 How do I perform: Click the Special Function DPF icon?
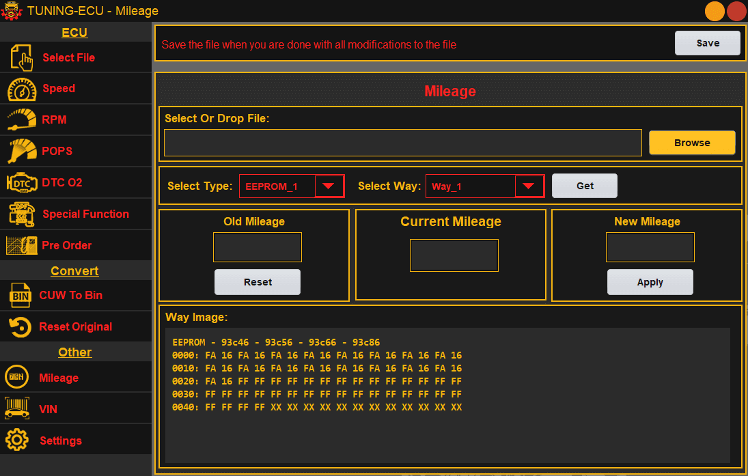[x=18, y=214]
